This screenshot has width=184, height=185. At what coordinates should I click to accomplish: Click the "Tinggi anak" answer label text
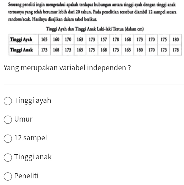click(x=33, y=157)
